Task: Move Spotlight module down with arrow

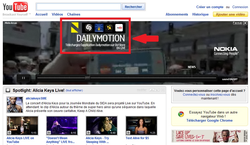Action: tap(157, 90)
